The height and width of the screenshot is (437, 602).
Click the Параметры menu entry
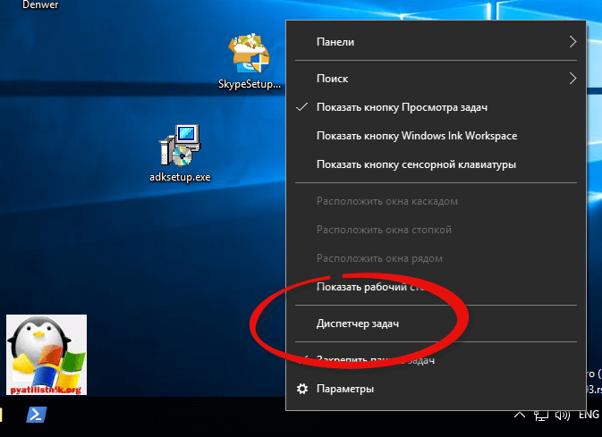pyautogui.click(x=344, y=389)
